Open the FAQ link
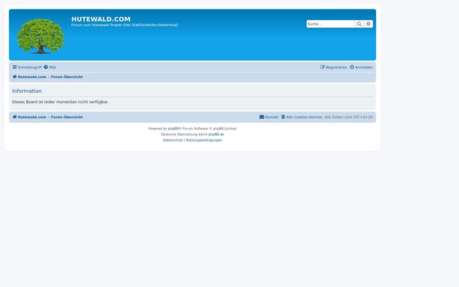The image size is (459, 287). coord(50,68)
